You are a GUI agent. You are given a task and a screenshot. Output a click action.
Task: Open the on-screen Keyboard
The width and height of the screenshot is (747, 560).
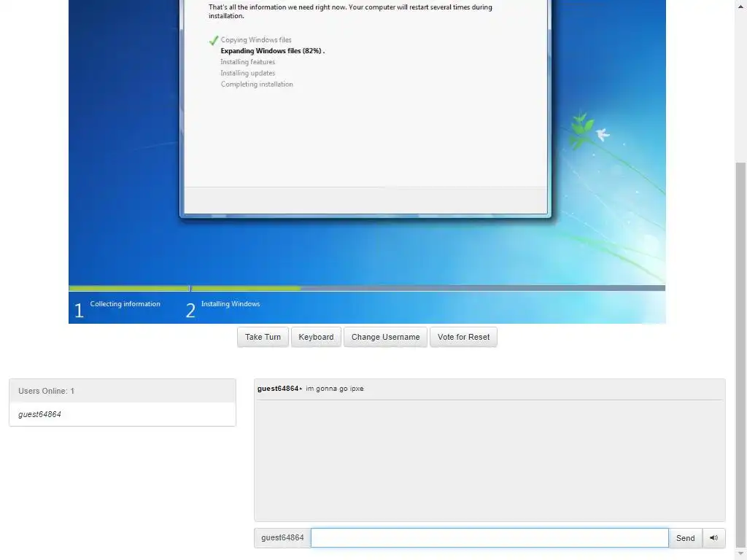click(316, 337)
